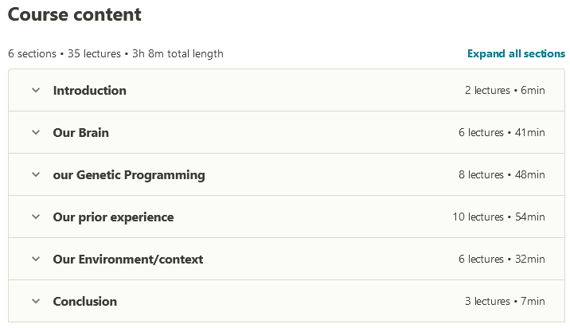
Task: Click the Expand all sections link
Action: (516, 54)
